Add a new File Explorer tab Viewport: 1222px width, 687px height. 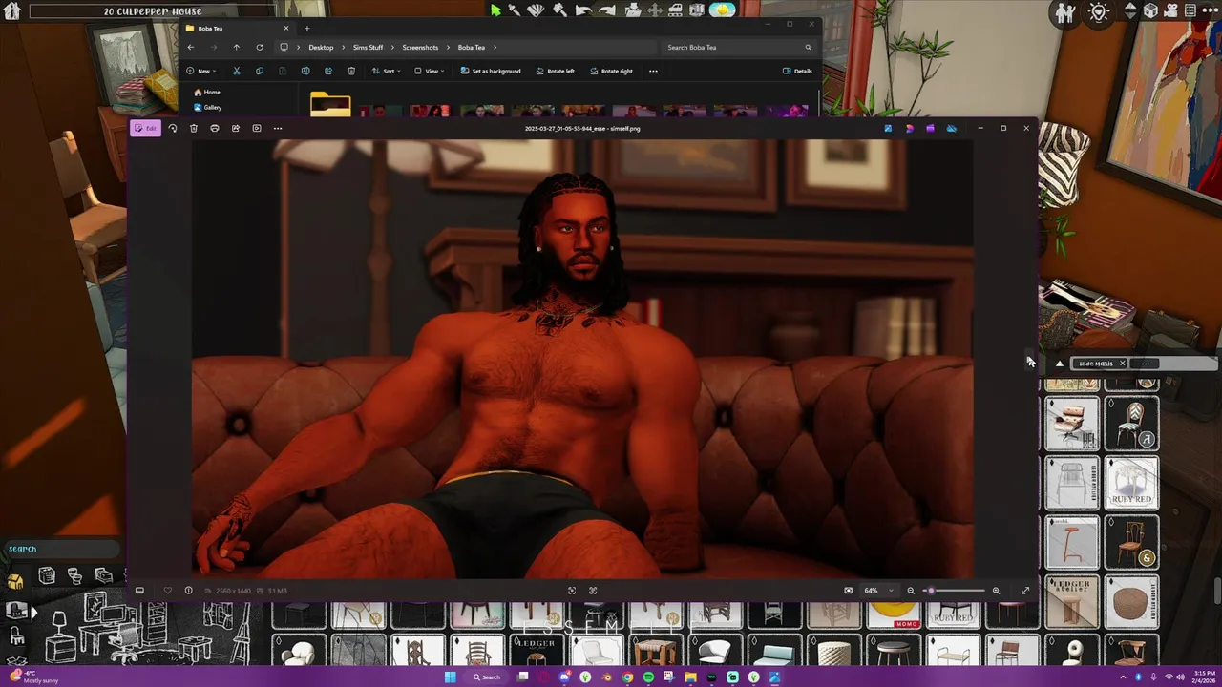306,28
